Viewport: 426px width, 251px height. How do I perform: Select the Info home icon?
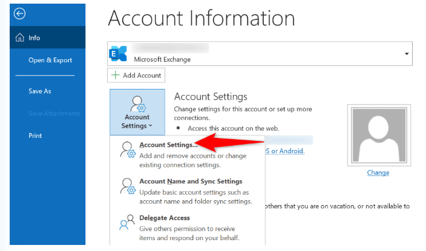[x=19, y=37]
